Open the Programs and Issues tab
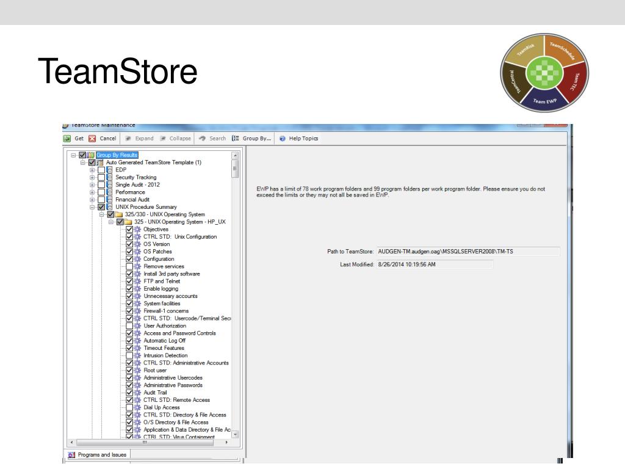 point(97,454)
